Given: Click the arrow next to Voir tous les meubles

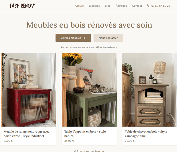Looking at the screenshot, I should (103, 151).
